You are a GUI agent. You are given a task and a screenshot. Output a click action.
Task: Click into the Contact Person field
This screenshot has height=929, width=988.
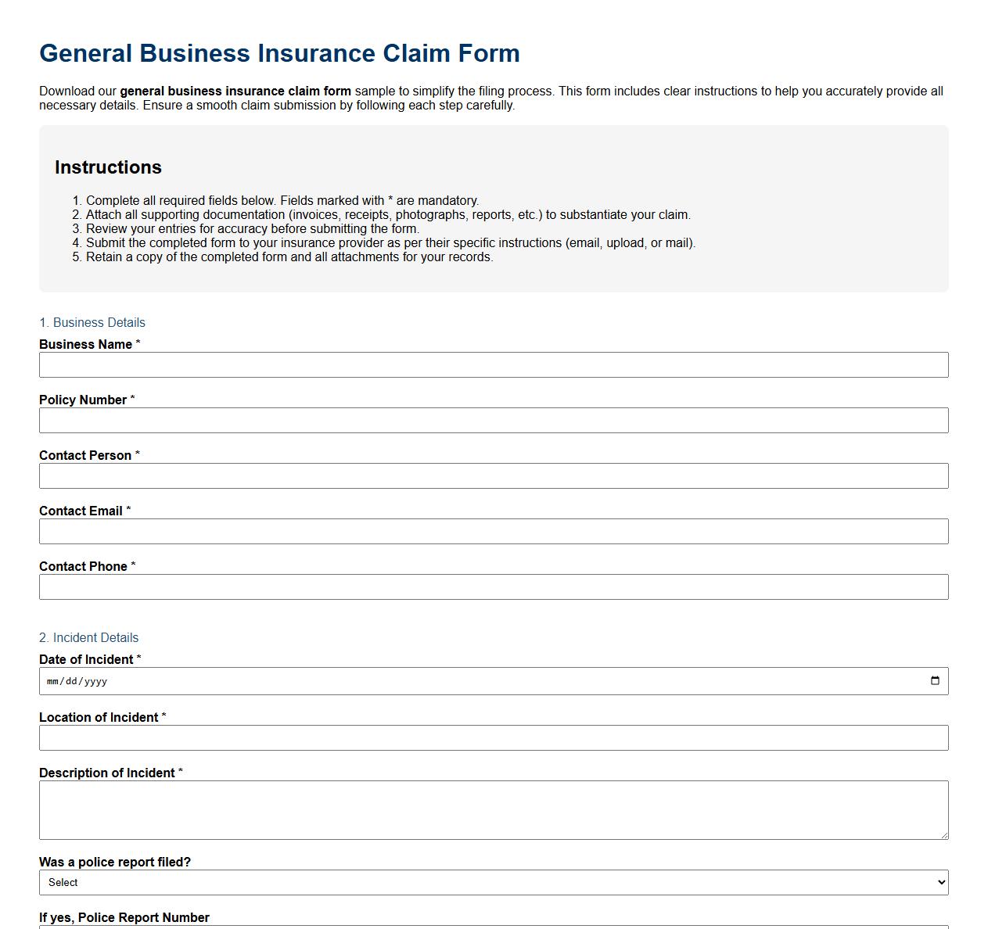click(494, 475)
